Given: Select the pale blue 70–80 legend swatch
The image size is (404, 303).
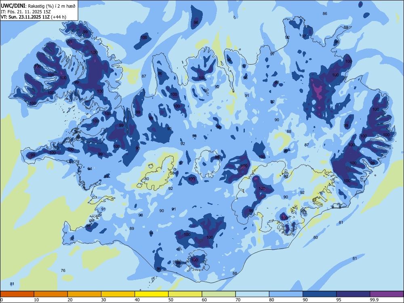Looking at the screenshot, I should point(253,294).
